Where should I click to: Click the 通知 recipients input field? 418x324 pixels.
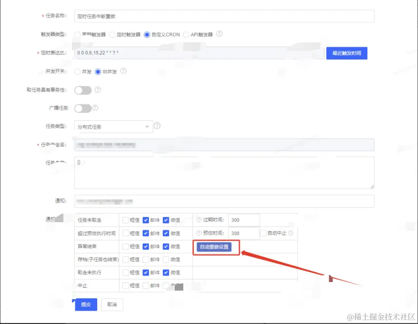(x=224, y=201)
